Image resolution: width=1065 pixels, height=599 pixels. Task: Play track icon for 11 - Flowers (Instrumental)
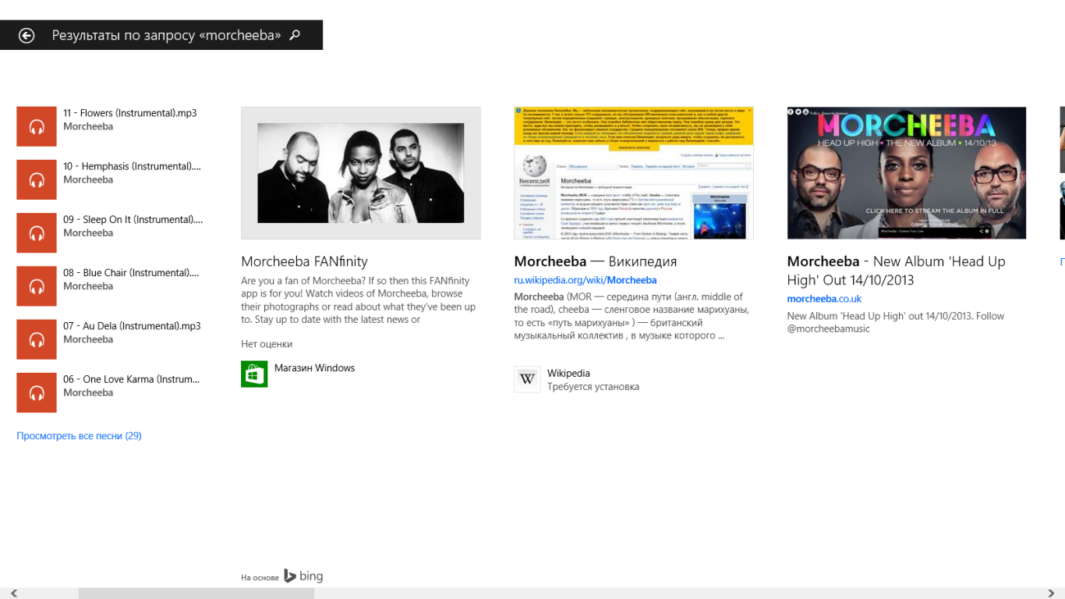37,126
